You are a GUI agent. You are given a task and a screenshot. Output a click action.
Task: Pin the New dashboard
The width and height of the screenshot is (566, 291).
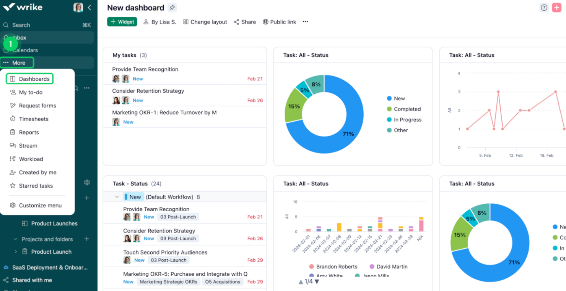tap(172, 7)
